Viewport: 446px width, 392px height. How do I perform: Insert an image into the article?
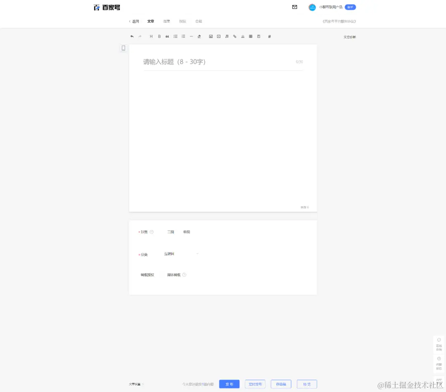[x=211, y=36]
